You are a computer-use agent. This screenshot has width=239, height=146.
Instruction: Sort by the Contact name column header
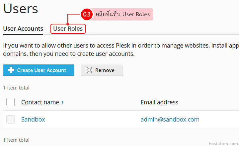coord(40,102)
